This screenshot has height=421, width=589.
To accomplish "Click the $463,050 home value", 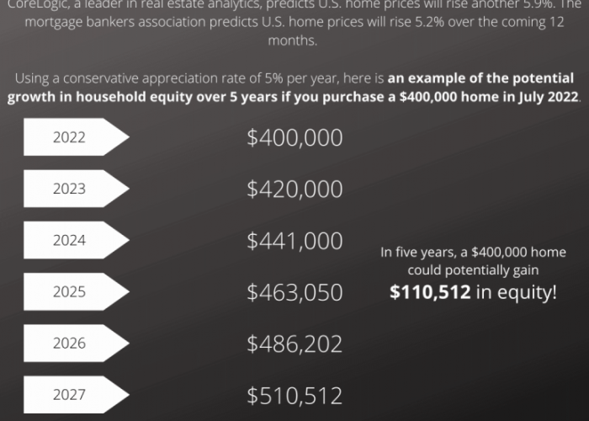I will [x=294, y=292].
